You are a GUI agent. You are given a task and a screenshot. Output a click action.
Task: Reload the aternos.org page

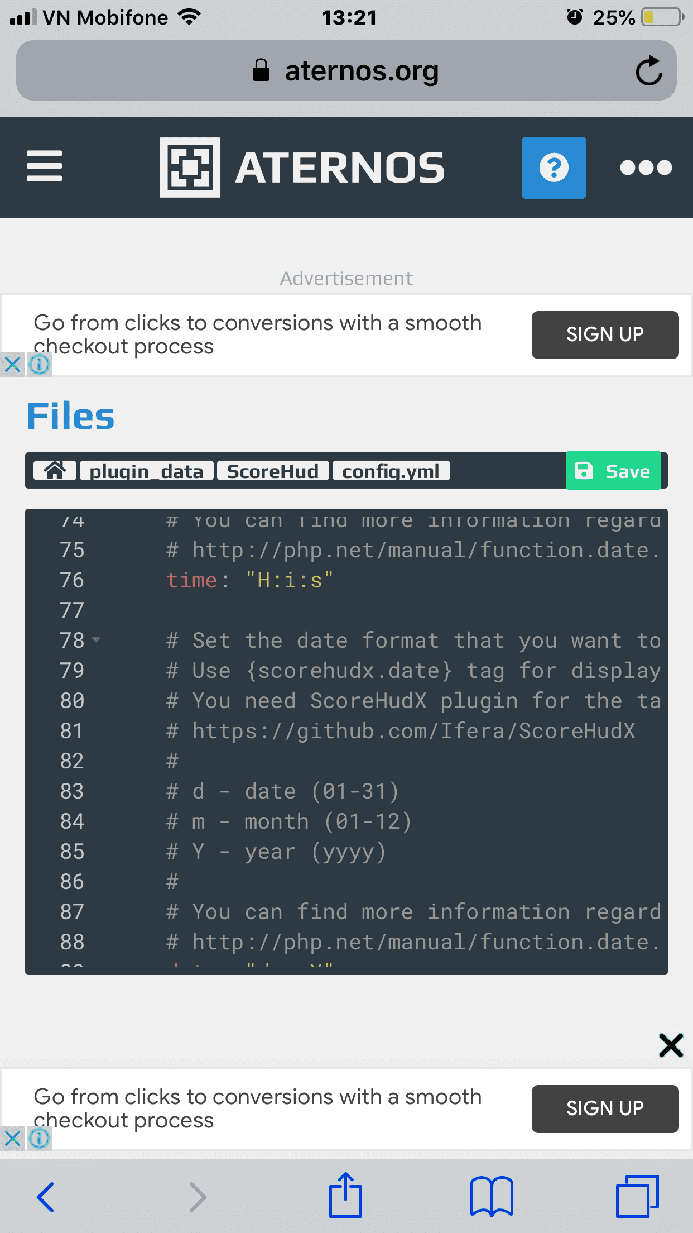pyautogui.click(x=648, y=71)
